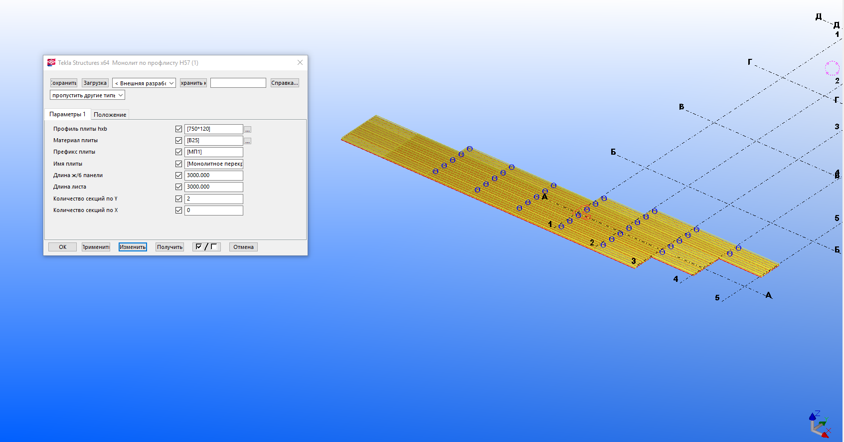
Task: Click the 'Имя плиты' label
Action: pos(68,164)
